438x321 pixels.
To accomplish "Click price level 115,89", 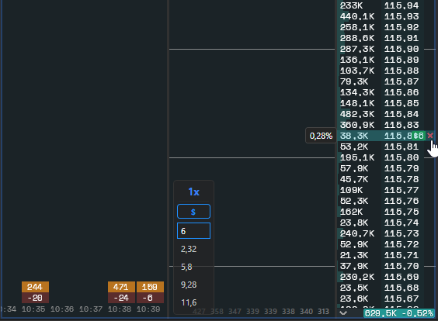I will tap(401, 60).
